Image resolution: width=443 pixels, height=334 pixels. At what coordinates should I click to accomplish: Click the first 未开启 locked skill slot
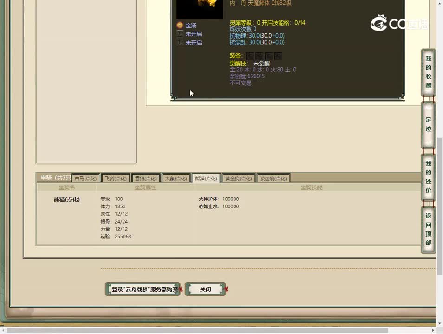(x=180, y=34)
